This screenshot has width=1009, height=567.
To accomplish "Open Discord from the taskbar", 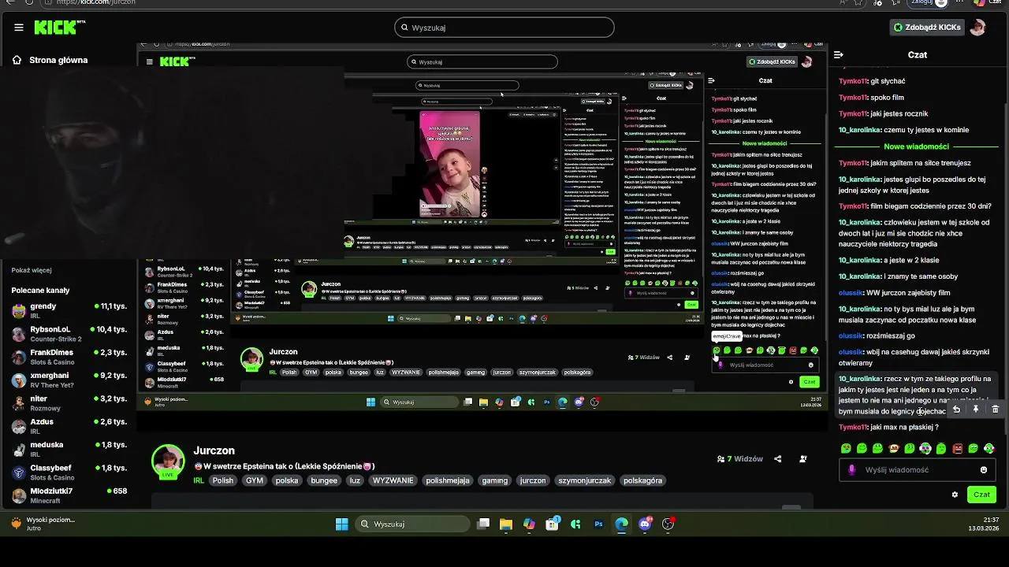I will pos(646,524).
